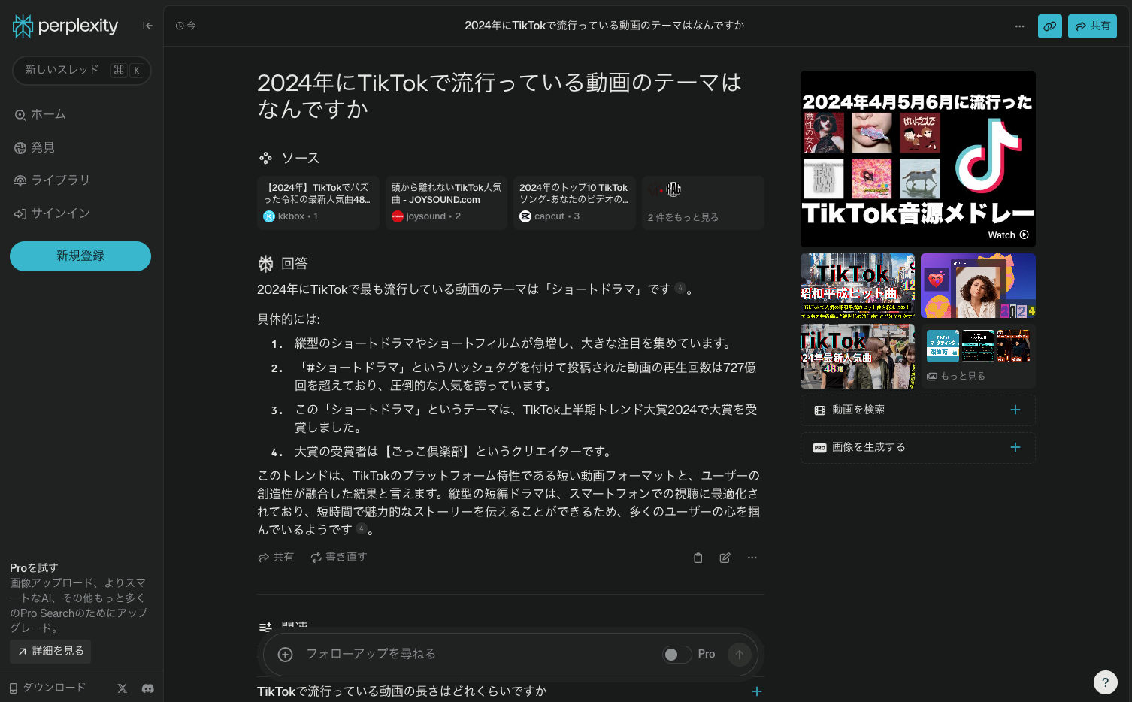Screen dimensions: 1132x702
Task: Open 発見 in the sidebar
Action: click(x=35, y=147)
